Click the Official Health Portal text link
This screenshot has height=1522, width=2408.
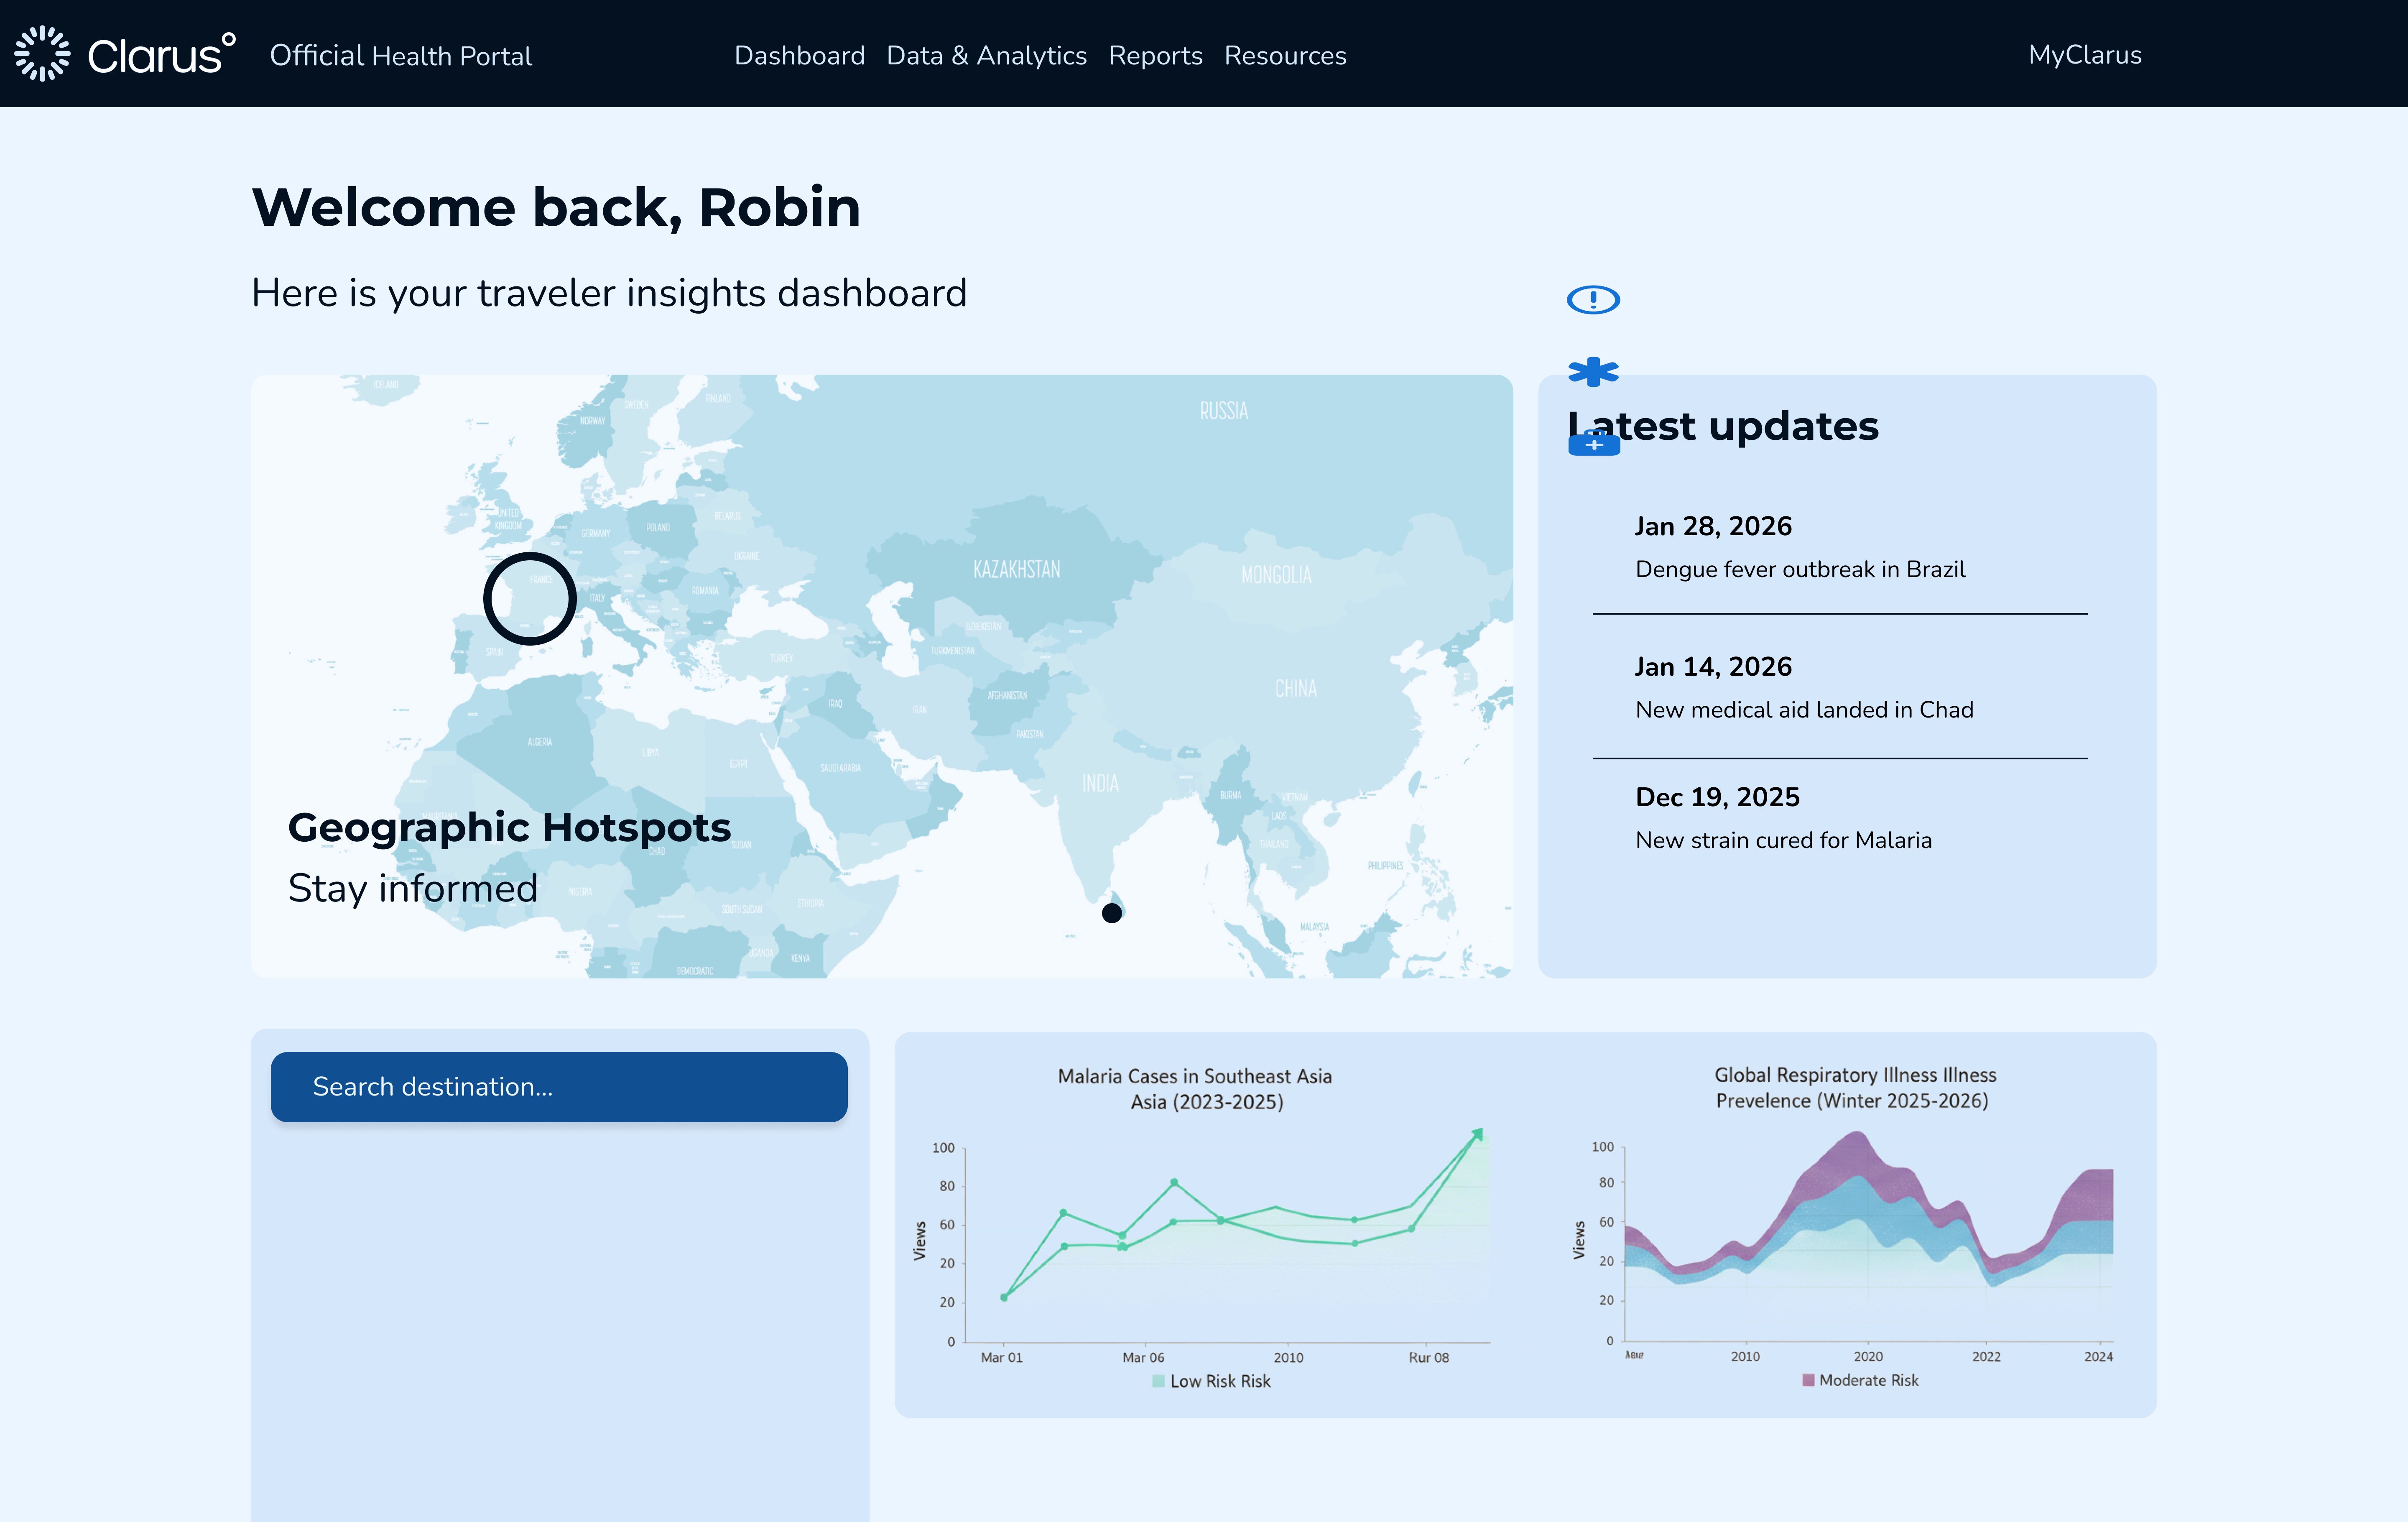click(400, 56)
